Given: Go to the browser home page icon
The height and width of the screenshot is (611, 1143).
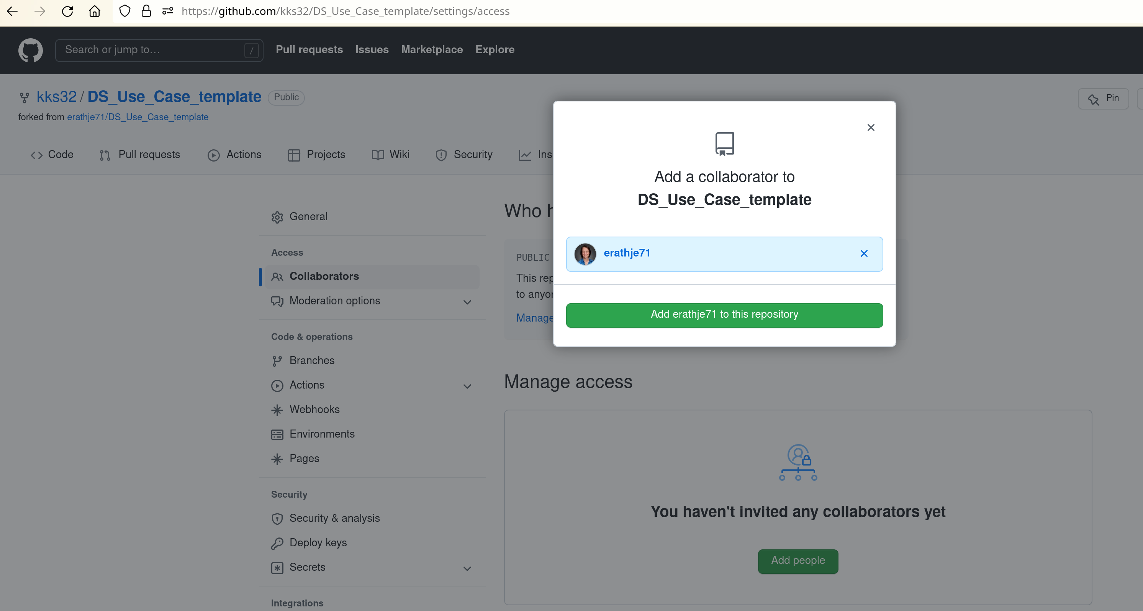Looking at the screenshot, I should point(95,11).
